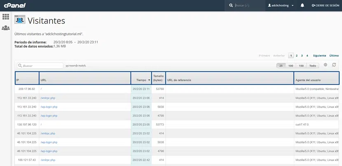Click the Visitantes page icon
This screenshot has width=342, height=166.
pyautogui.click(x=20, y=20)
